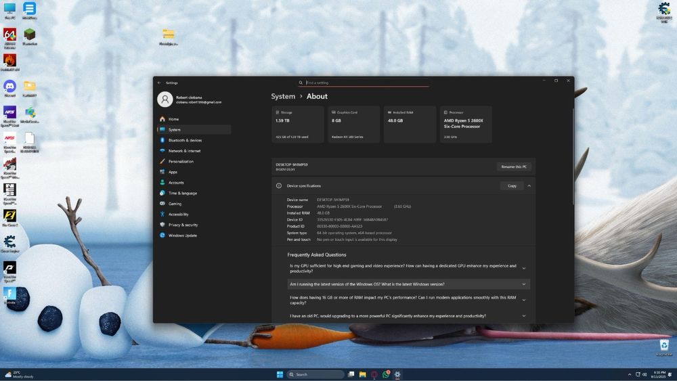Open the taskbar clock and date
Screen dimensions: 677x381
(x=659, y=374)
